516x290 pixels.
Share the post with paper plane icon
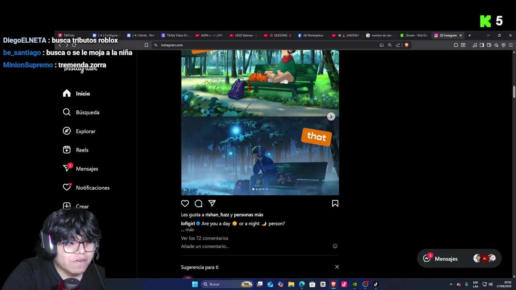[x=212, y=203]
